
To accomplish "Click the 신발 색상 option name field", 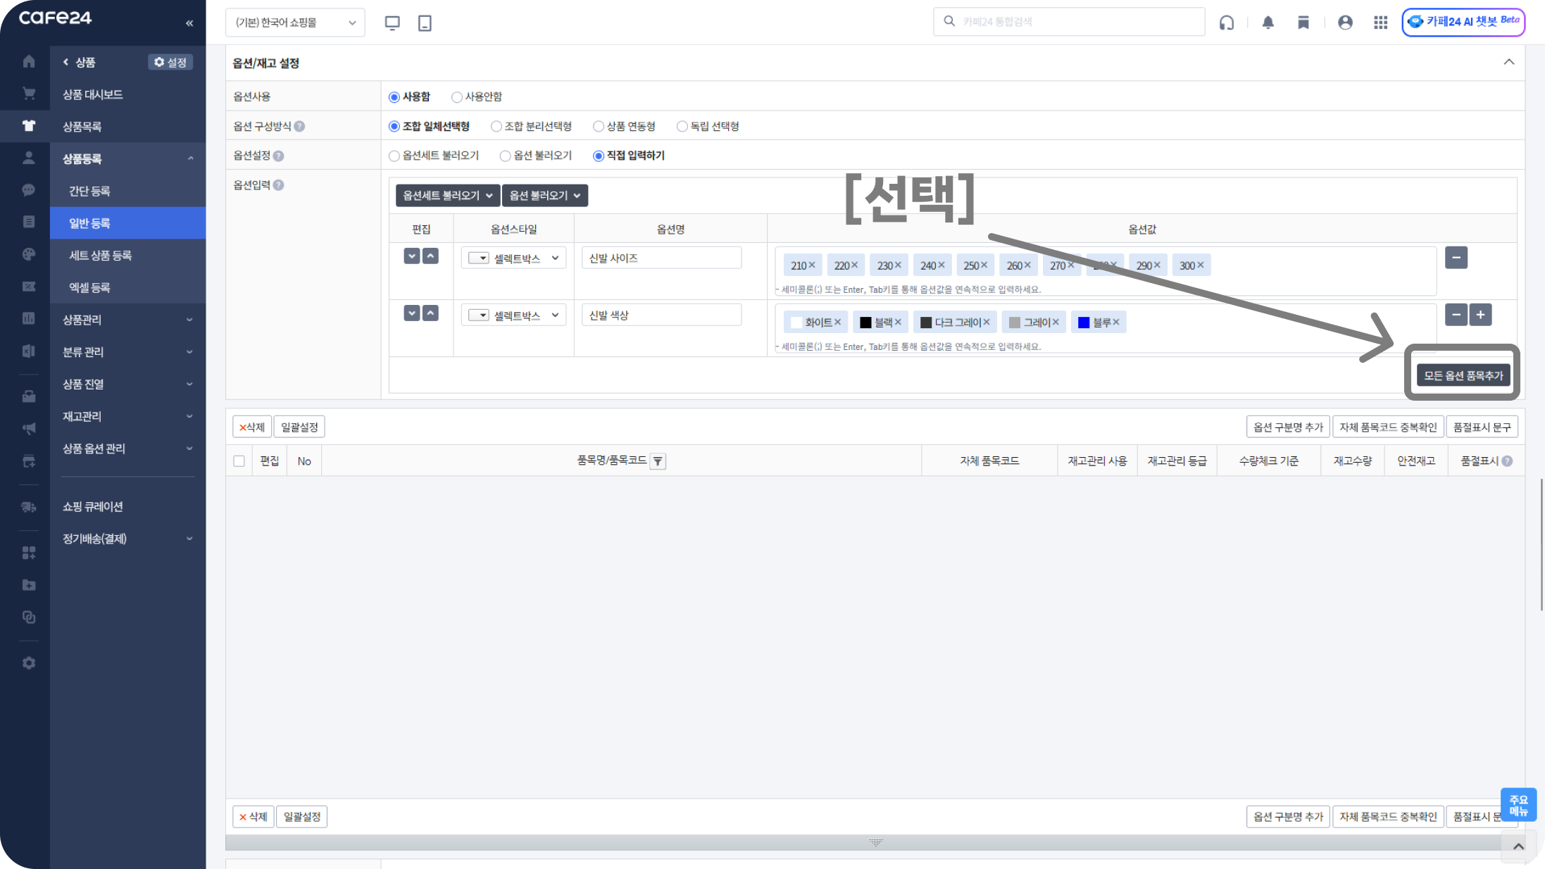I will 661,315.
